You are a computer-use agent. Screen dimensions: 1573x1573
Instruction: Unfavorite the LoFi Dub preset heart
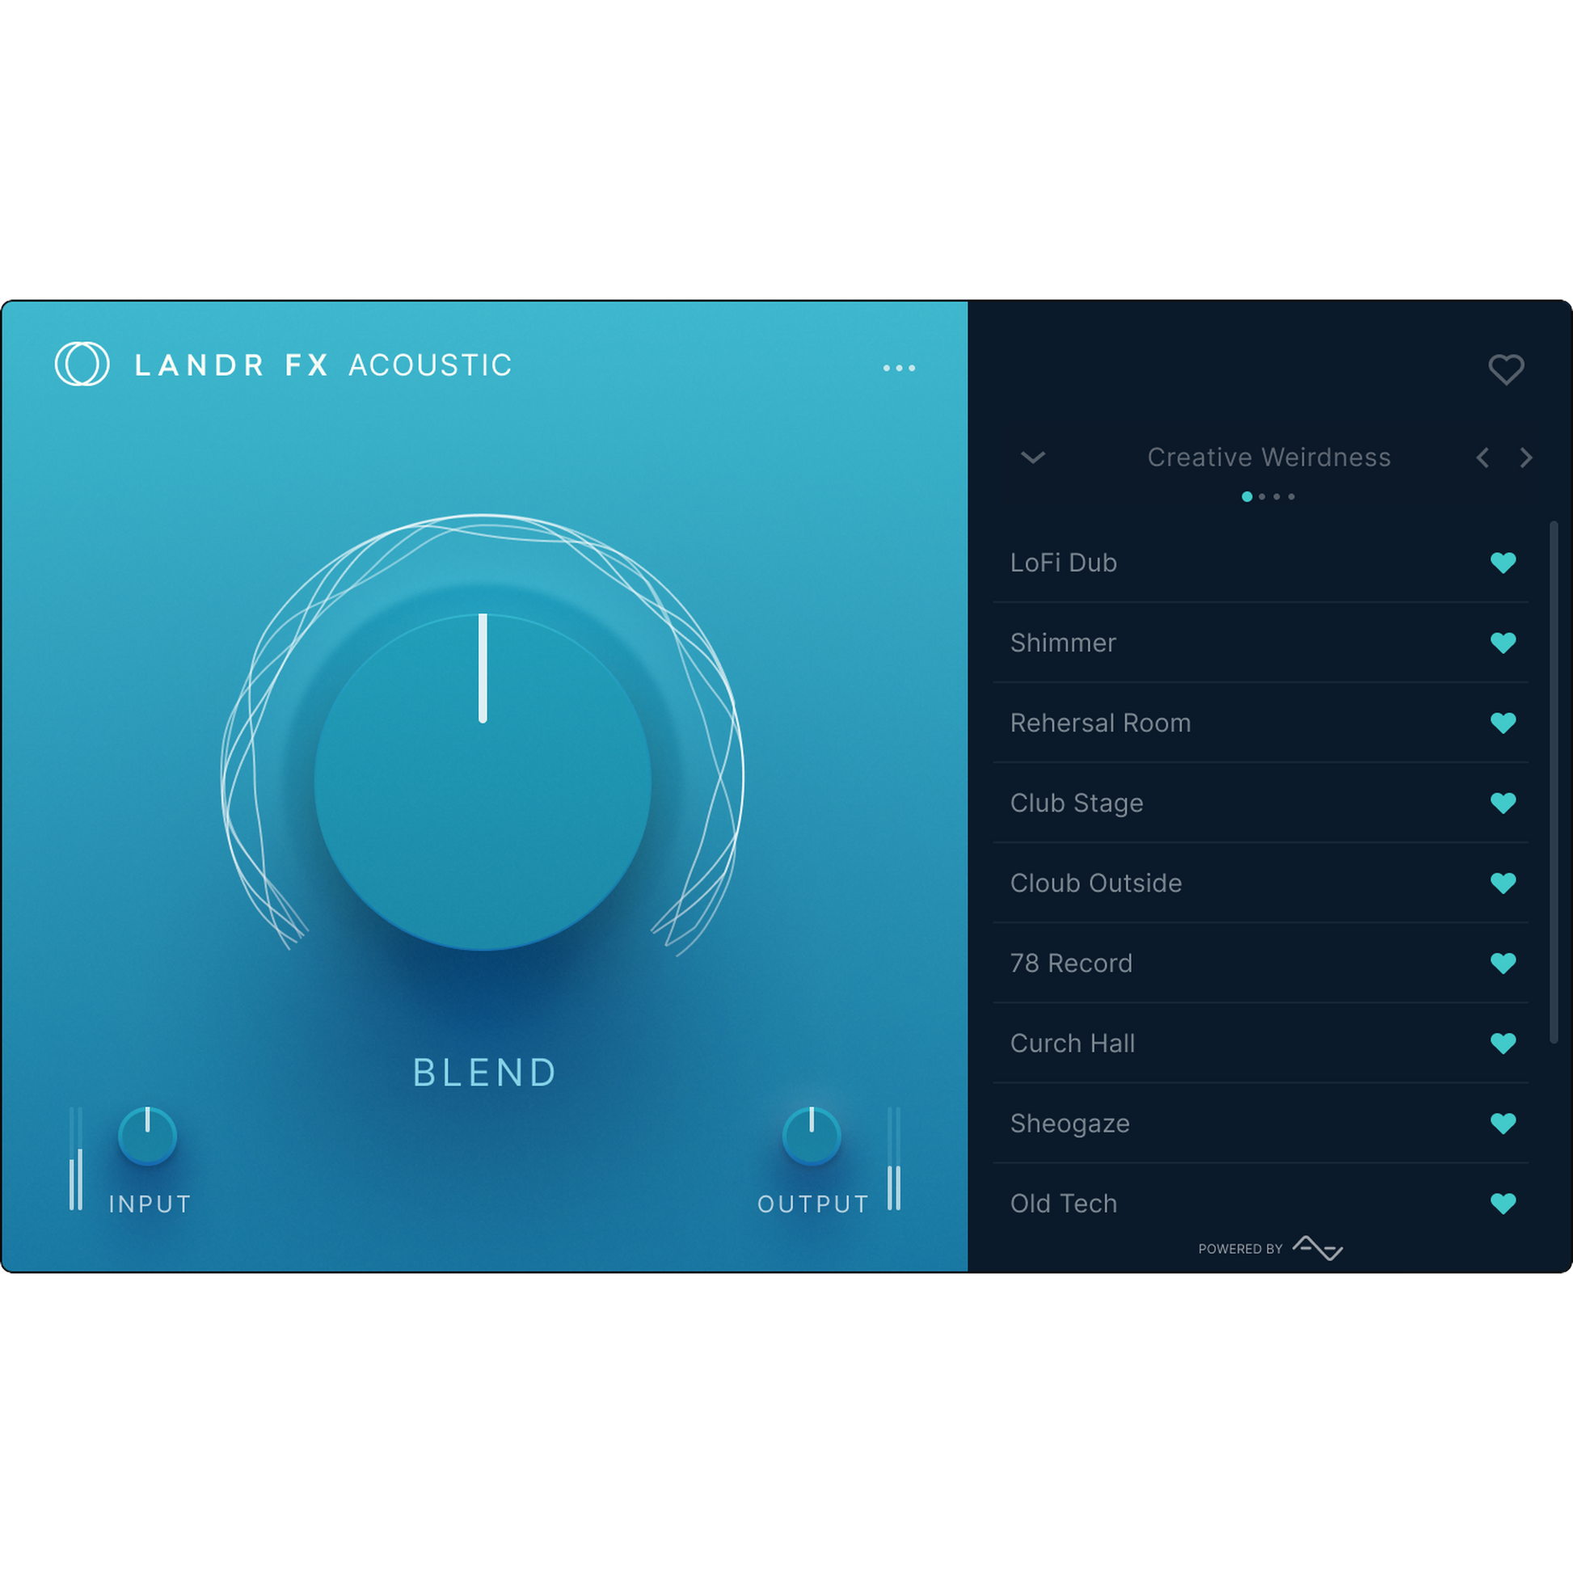click(x=1502, y=563)
